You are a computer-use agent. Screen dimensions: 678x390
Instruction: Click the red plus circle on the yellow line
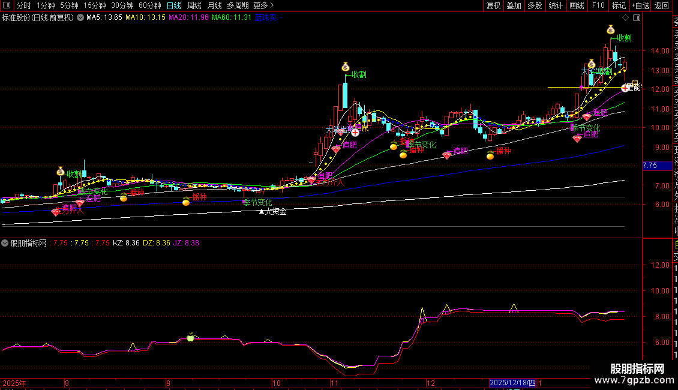pos(625,88)
